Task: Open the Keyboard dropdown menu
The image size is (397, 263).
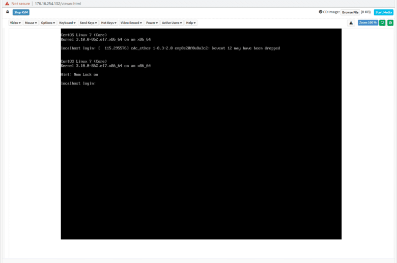Action: click(x=67, y=23)
